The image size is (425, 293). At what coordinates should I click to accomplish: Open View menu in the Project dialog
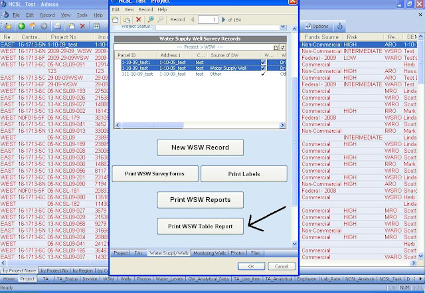pos(129,9)
